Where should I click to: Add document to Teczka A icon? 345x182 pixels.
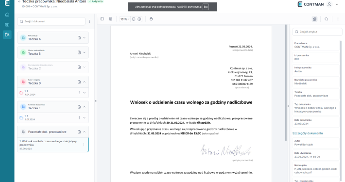[79, 37]
